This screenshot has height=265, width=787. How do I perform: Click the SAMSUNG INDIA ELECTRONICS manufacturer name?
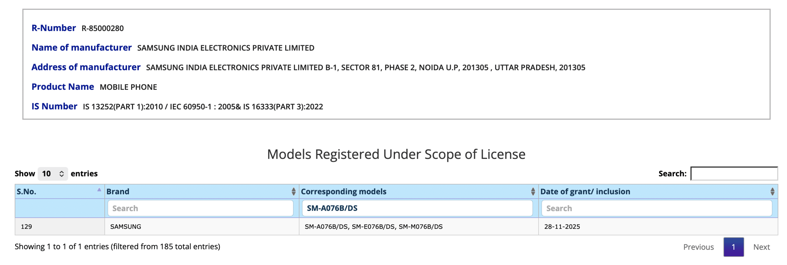[225, 48]
